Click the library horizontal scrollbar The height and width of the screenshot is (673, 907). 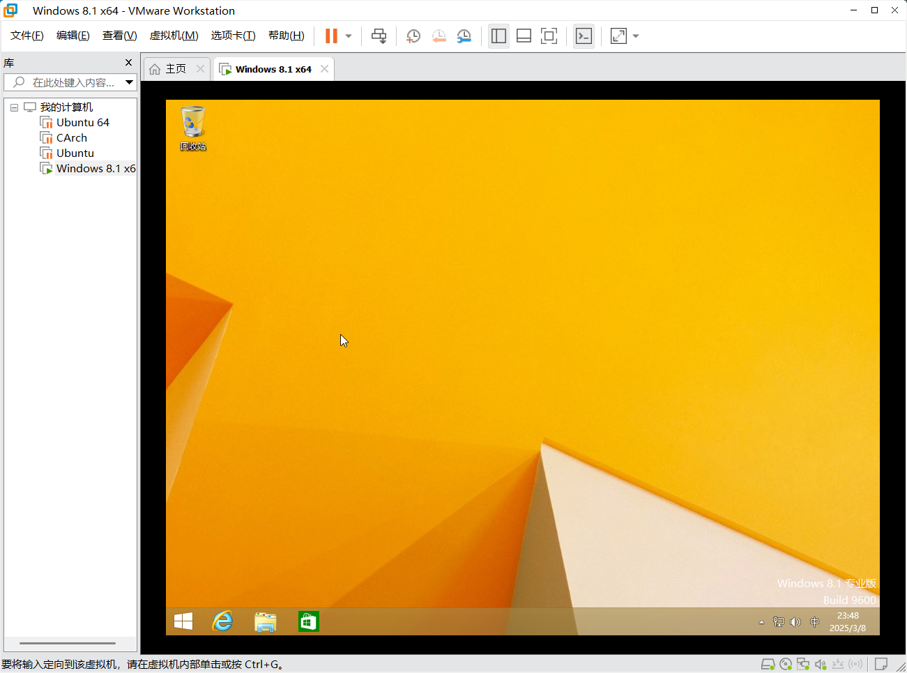(68, 643)
